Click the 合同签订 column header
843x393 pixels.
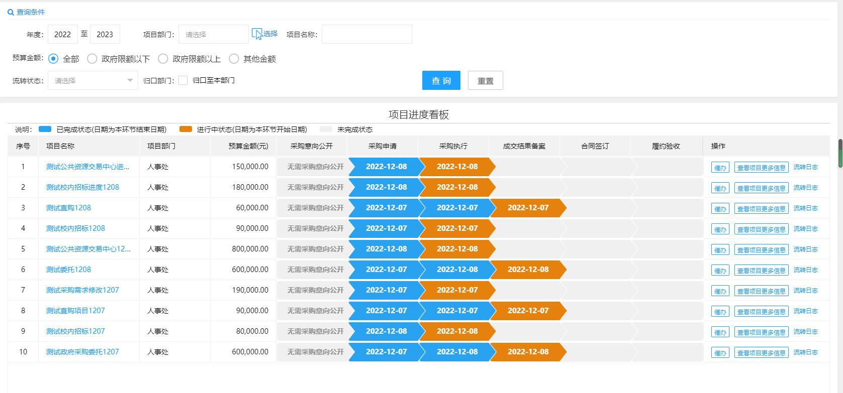pos(595,146)
